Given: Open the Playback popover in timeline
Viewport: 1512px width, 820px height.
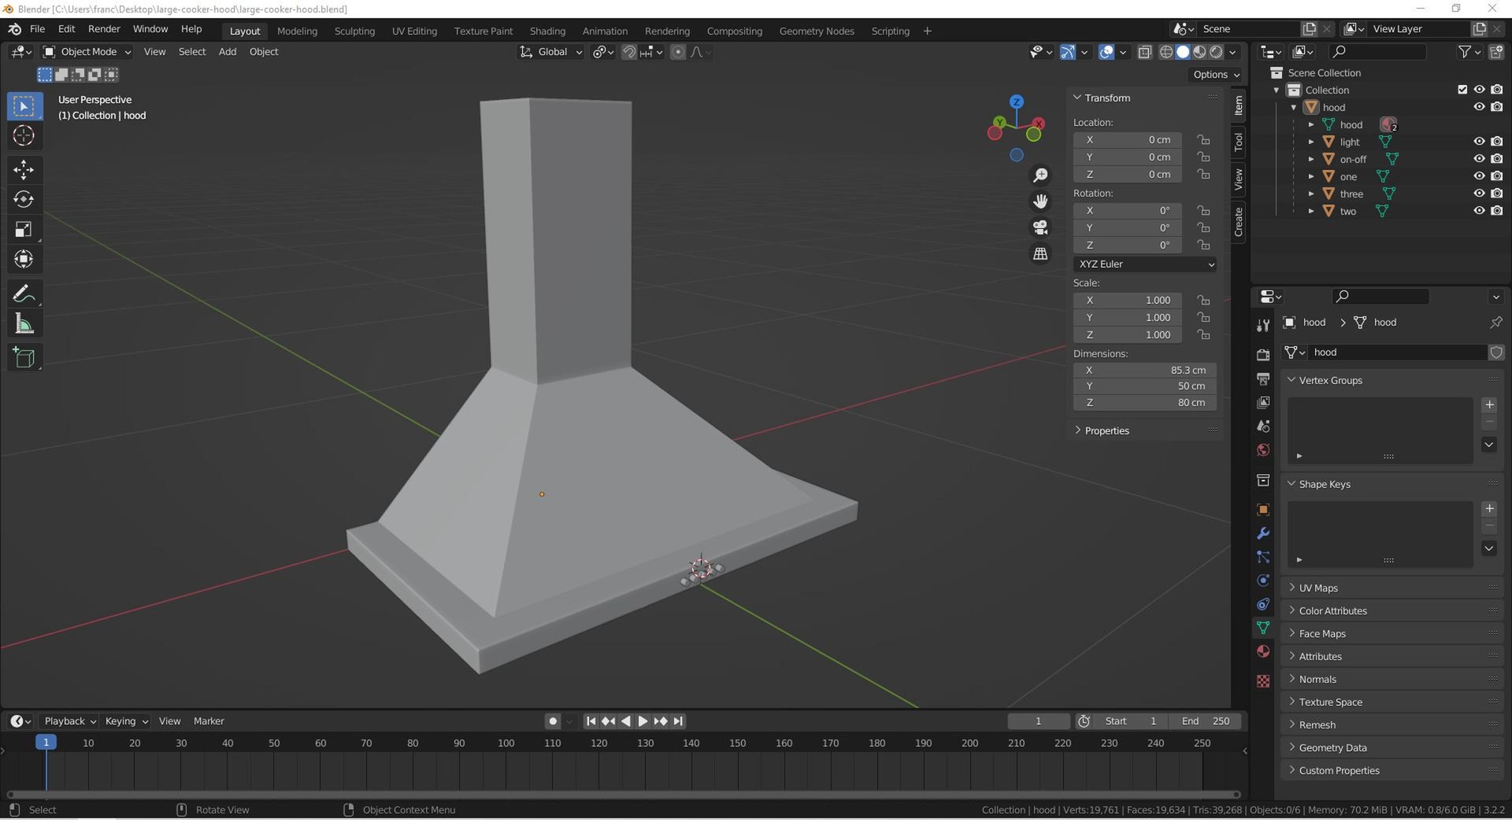Looking at the screenshot, I should [69, 721].
